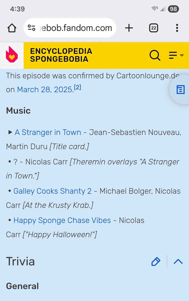Open the tab switcher showing 22 tabs

(x=153, y=28)
